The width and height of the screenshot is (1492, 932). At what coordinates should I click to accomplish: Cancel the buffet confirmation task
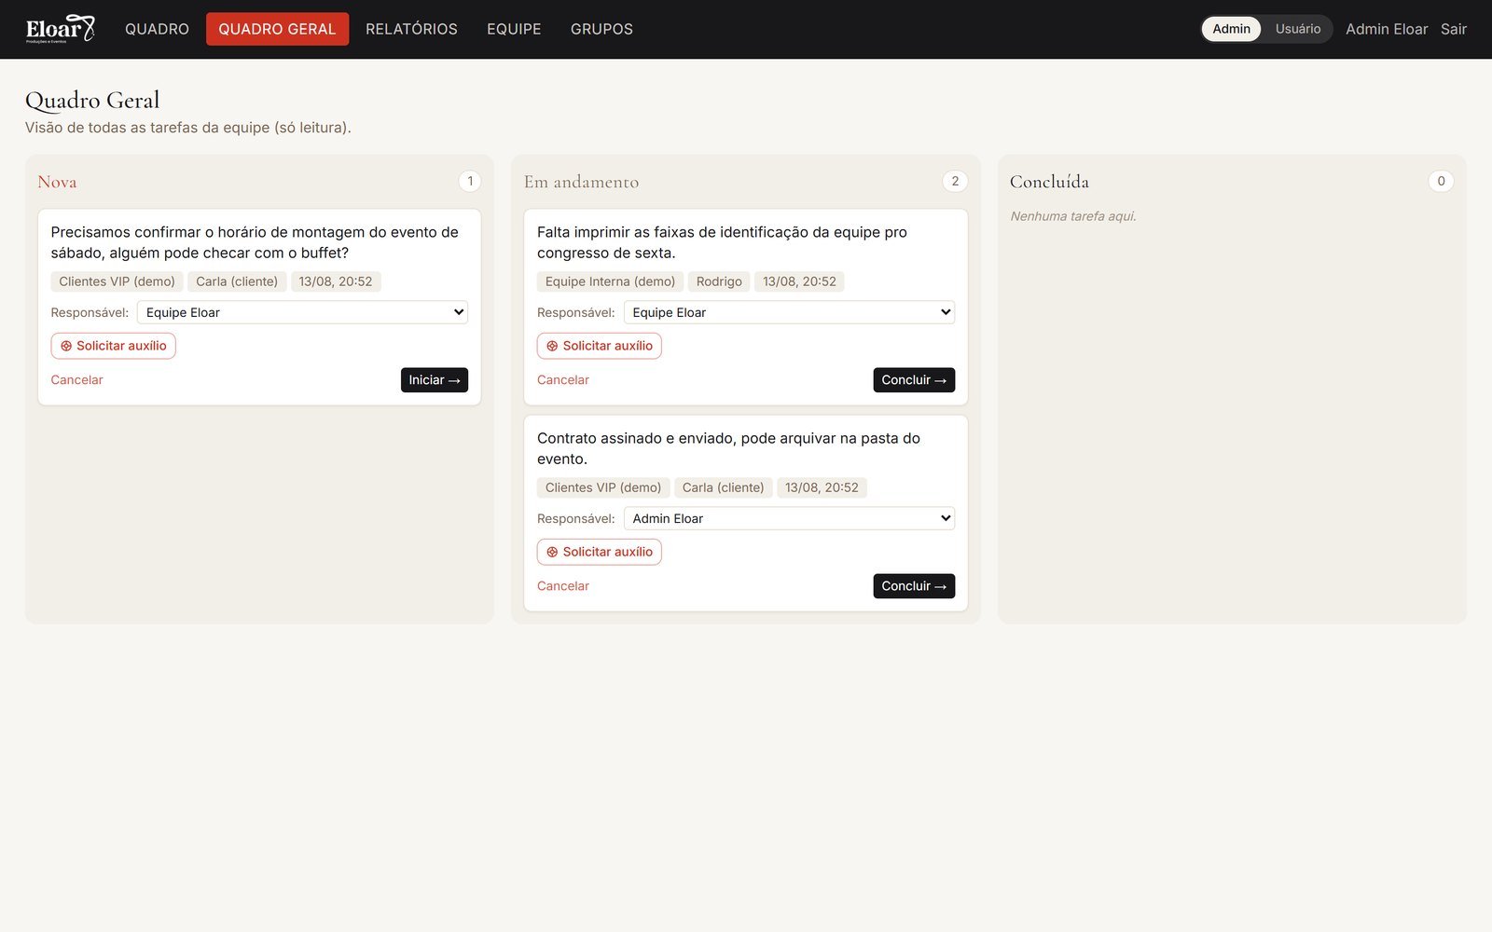pyautogui.click(x=76, y=379)
